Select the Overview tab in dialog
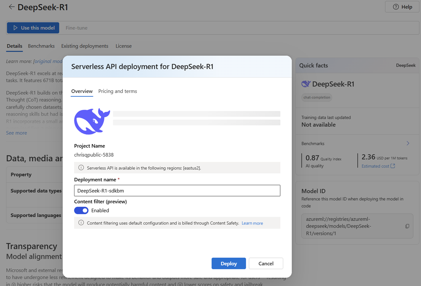Image resolution: width=421 pixels, height=286 pixels. [82, 91]
